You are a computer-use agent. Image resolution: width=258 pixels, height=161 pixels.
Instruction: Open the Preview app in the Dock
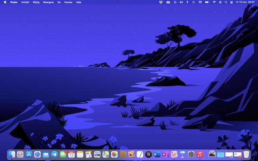pyautogui.click(x=97, y=155)
